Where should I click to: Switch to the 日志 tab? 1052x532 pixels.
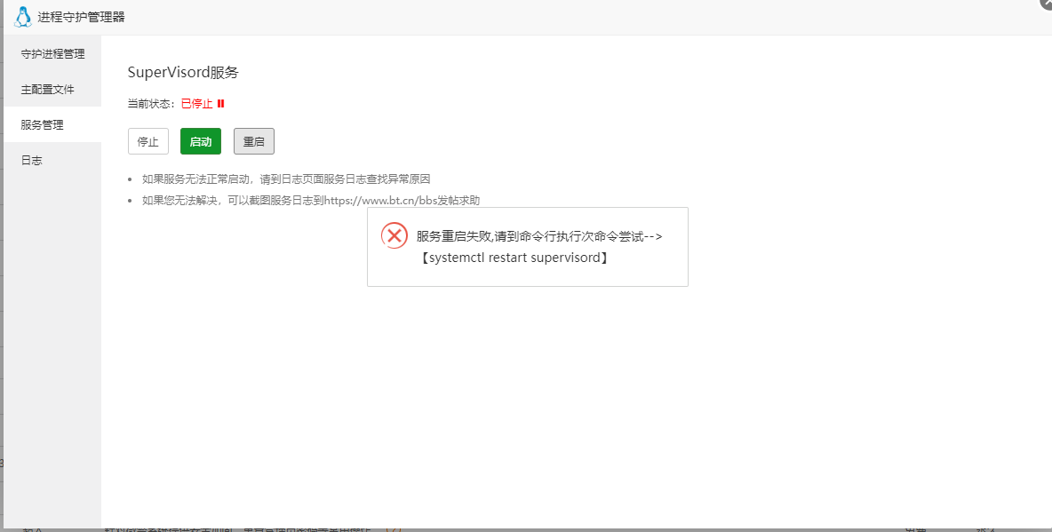53,161
